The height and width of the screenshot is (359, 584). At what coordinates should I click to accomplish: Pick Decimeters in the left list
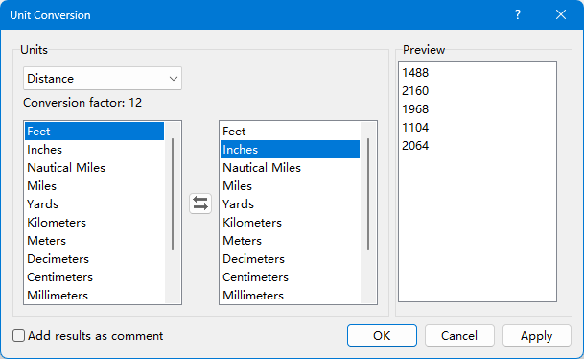click(95, 259)
